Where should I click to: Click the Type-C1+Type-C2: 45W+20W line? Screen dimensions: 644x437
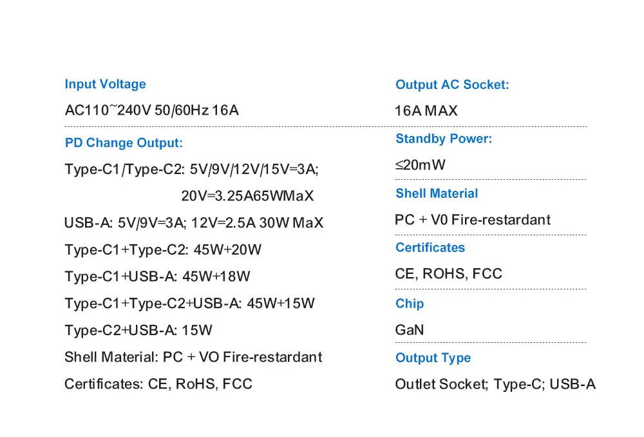click(163, 250)
